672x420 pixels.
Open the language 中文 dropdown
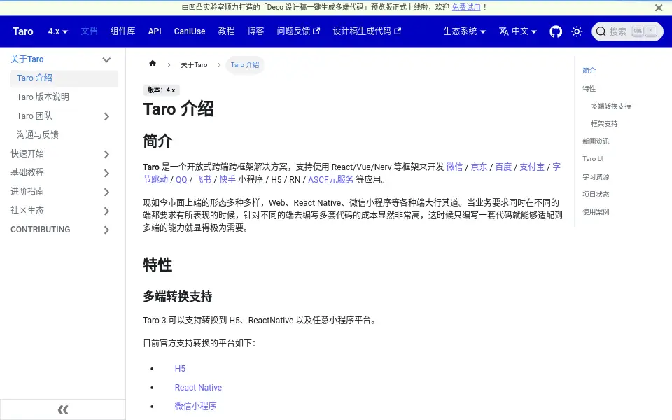click(x=518, y=31)
